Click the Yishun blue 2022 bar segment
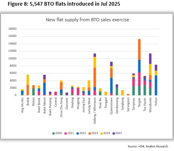The width and height of the screenshot is (174, 151). click(x=156, y=86)
